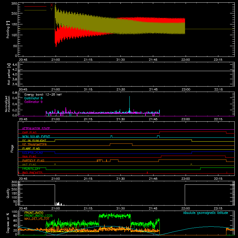Click 'Energy band: 12-25 keV' annotation
238x238 pixels.
point(43,95)
